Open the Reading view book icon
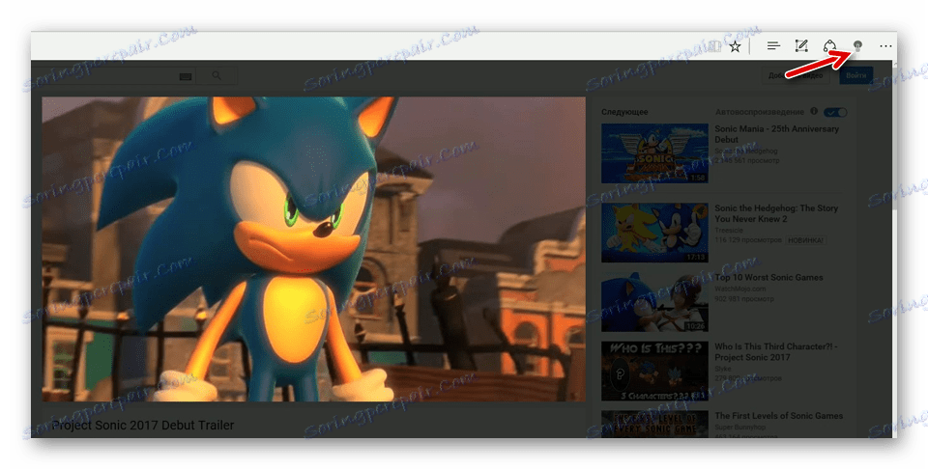Viewport: 928px width, 469px height. [x=715, y=46]
